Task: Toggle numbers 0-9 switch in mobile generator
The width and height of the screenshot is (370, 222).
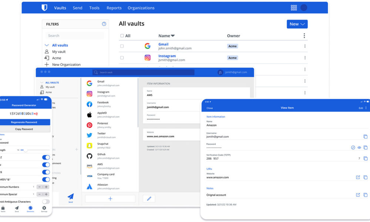Action: coord(46,172)
